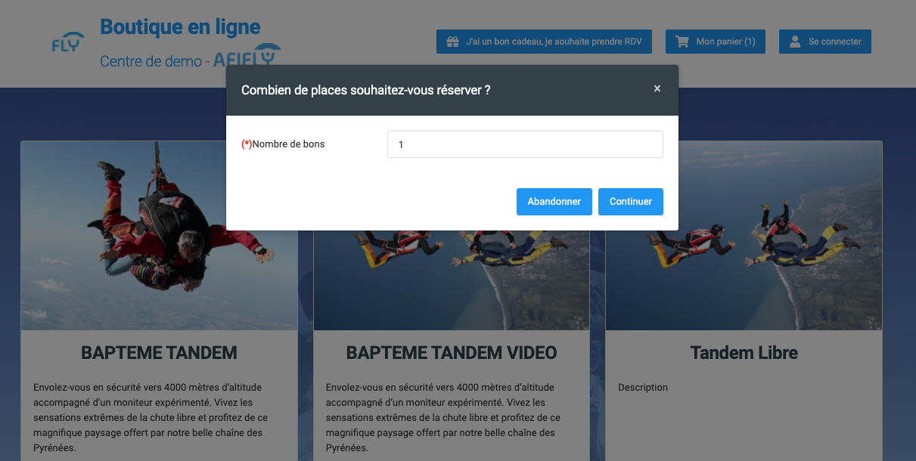Click the user profile icon
The height and width of the screenshot is (461, 916).
pos(795,42)
